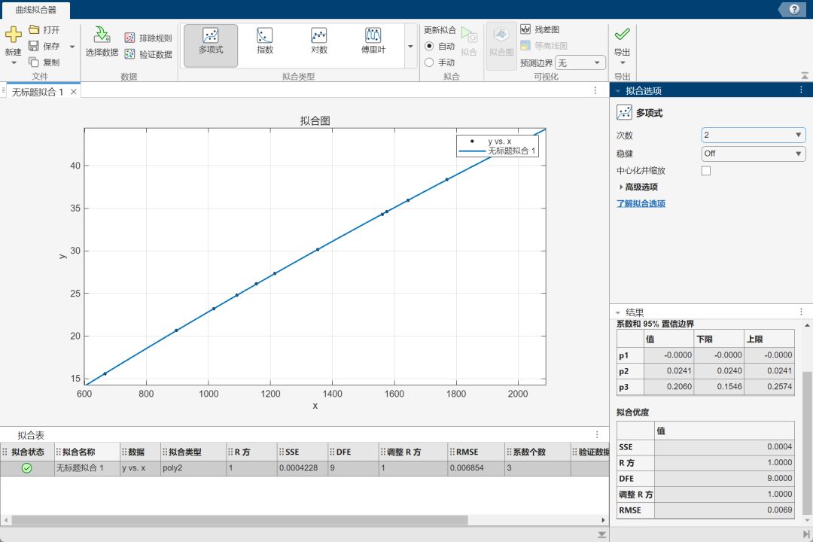
Task: Select the 无标题拟合 1 document tab
Action: [36, 92]
